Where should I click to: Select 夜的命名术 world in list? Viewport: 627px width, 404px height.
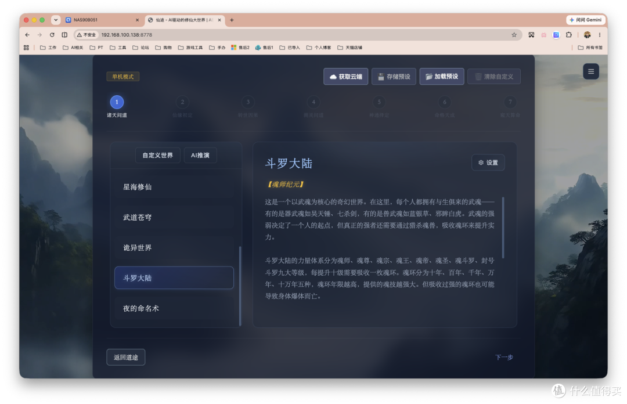[x=174, y=308]
